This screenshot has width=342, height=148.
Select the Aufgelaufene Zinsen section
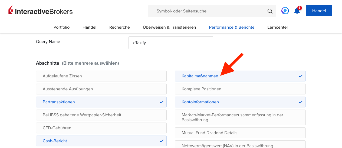coord(101,76)
